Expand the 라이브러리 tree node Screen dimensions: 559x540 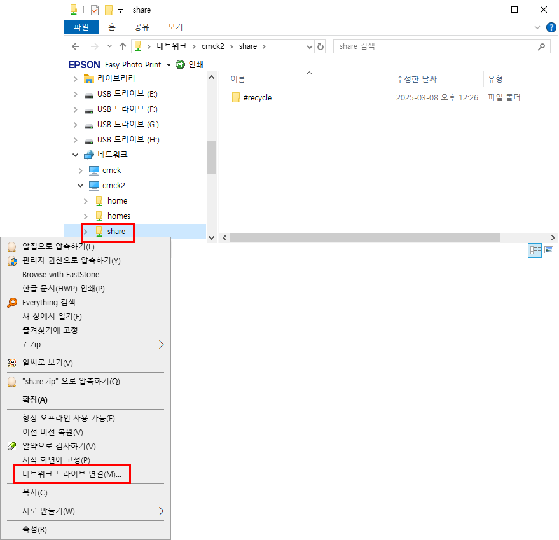click(x=75, y=79)
